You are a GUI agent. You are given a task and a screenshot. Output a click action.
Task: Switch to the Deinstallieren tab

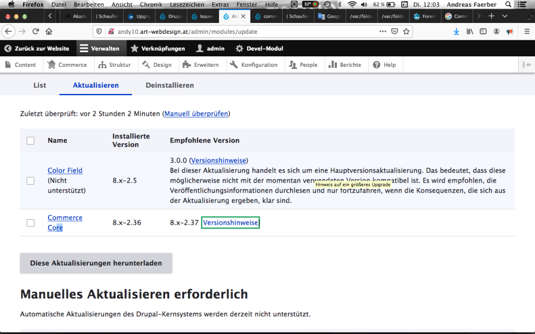coord(170,85)
